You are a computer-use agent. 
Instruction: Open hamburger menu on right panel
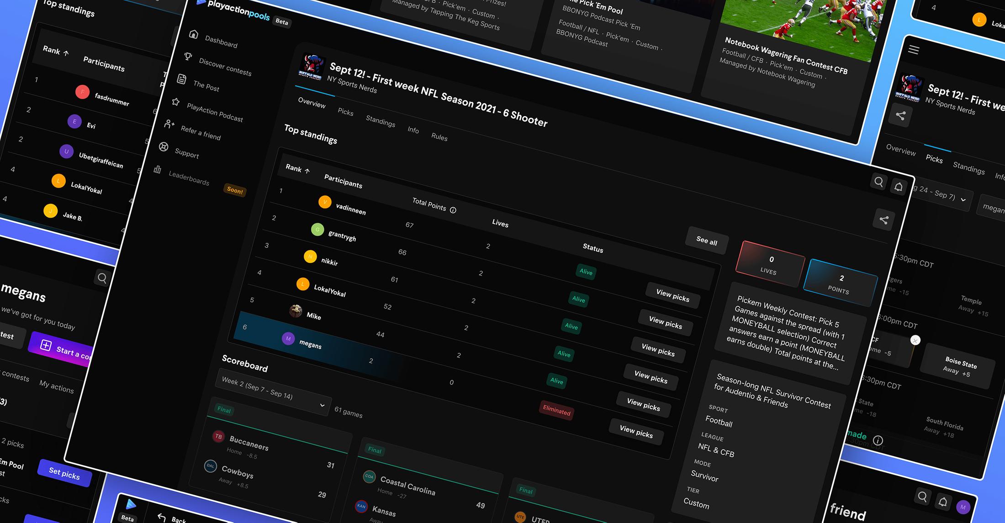[x=914, y=50]
